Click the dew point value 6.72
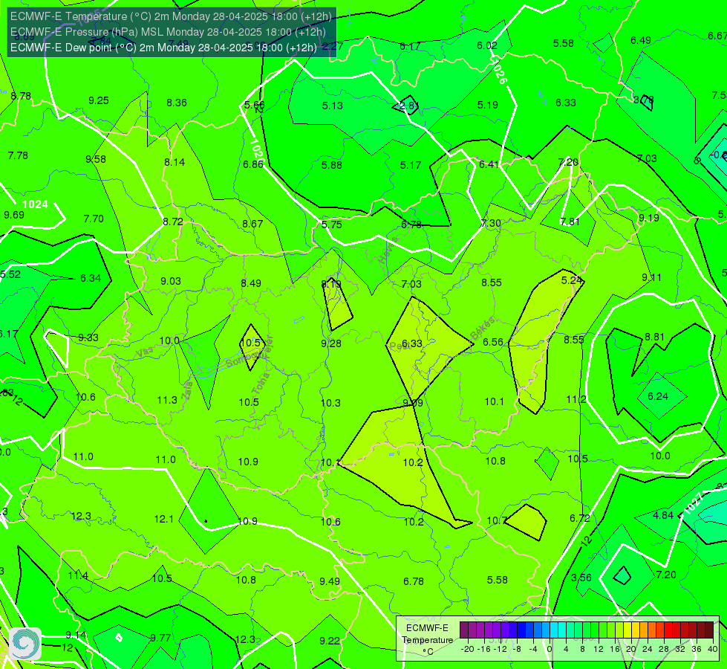Screen dimensions: 727x669 pyautogui.click(x=580, y=518)
